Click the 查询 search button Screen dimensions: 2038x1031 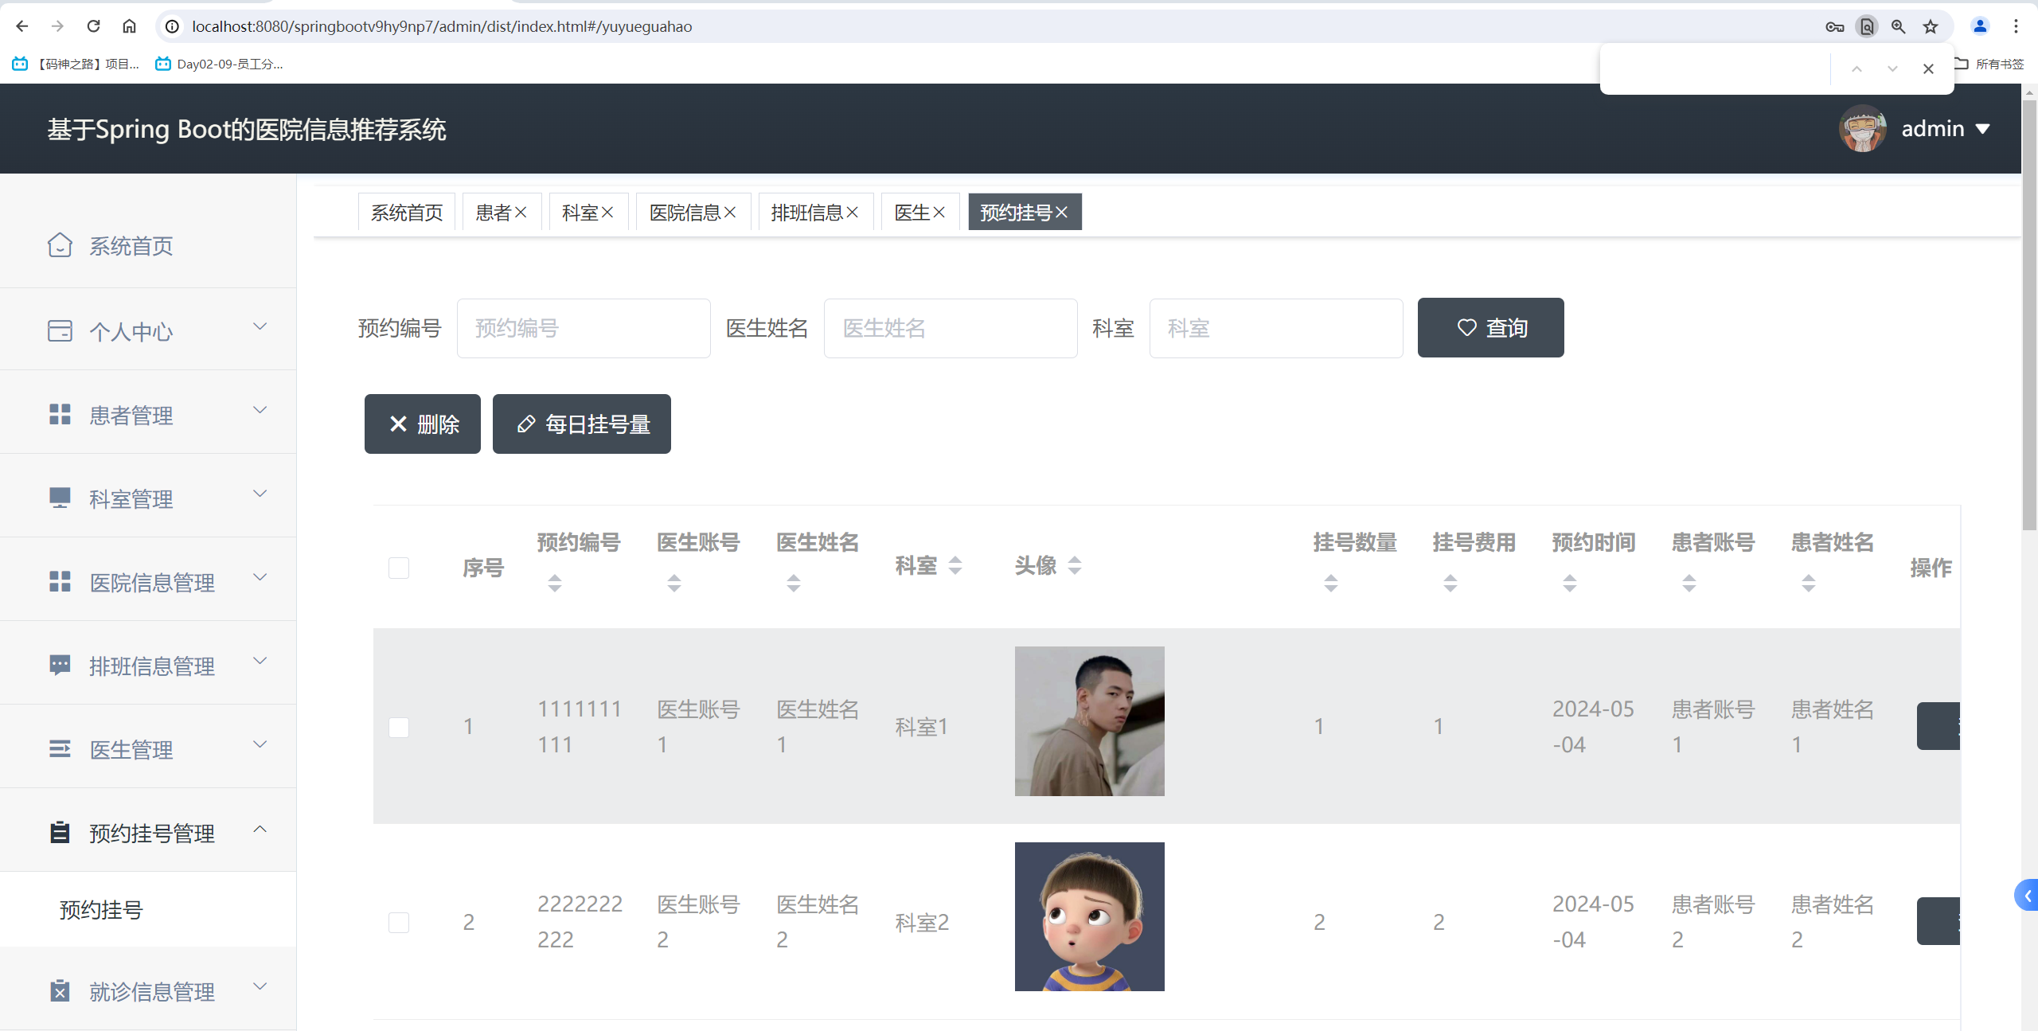click(1490, 328)
